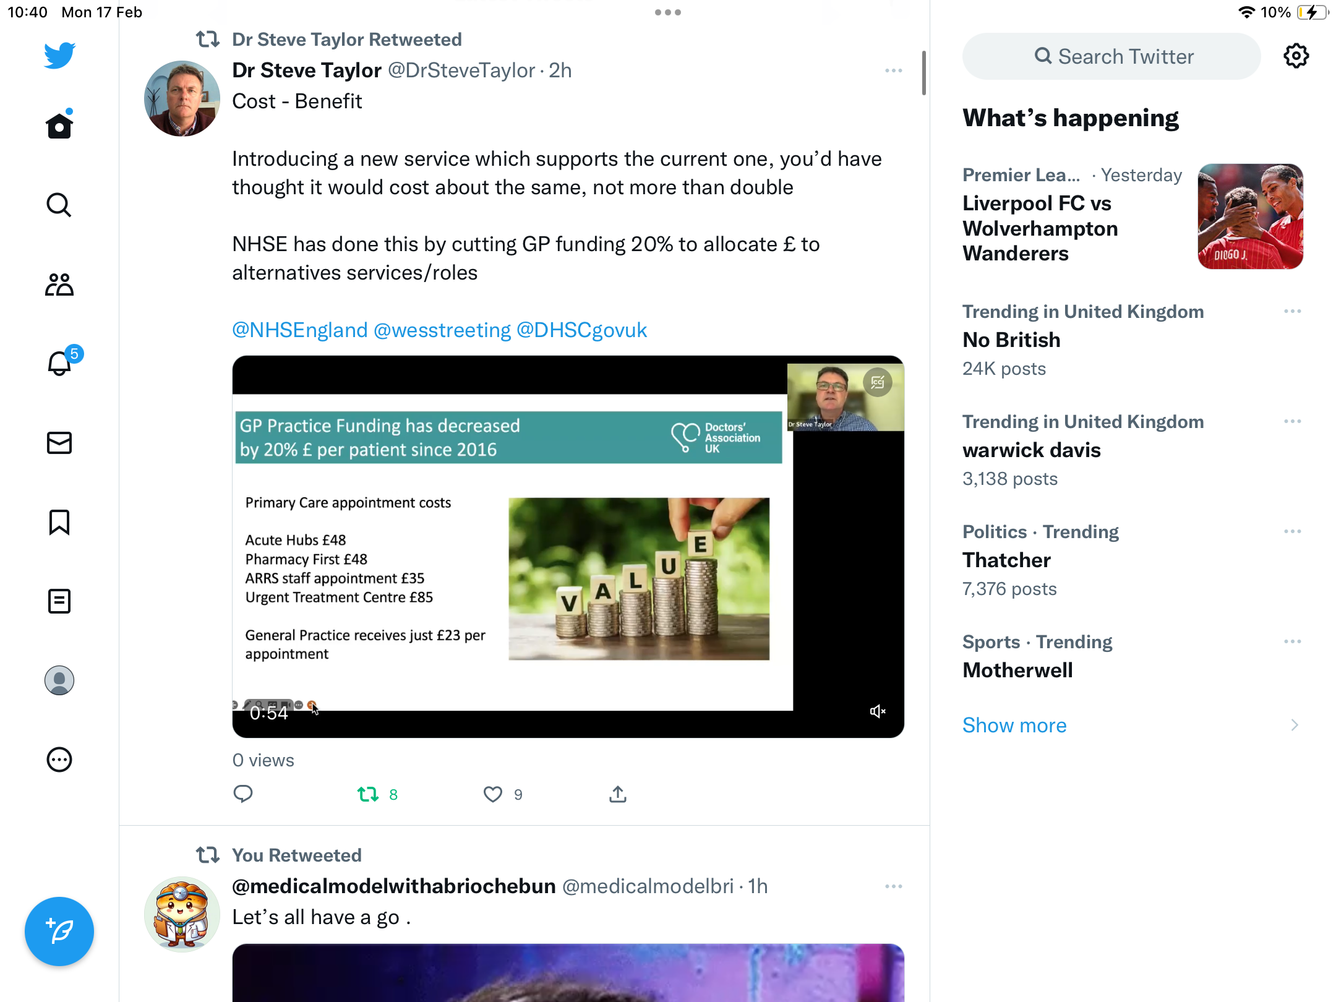Tap the Wi-Fi status icon
1336x1002 pixels.
pos(1246,12)
